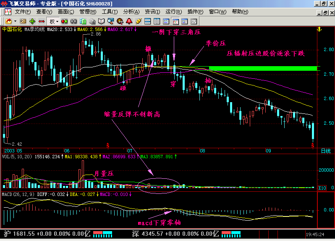Open the 分析(A) menu
The width and height of the screenshot is (335, 242).
tap(131, 12)
